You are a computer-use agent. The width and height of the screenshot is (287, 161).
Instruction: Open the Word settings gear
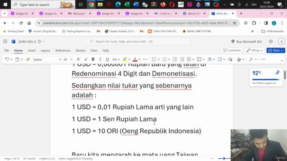tap(271, 42)
